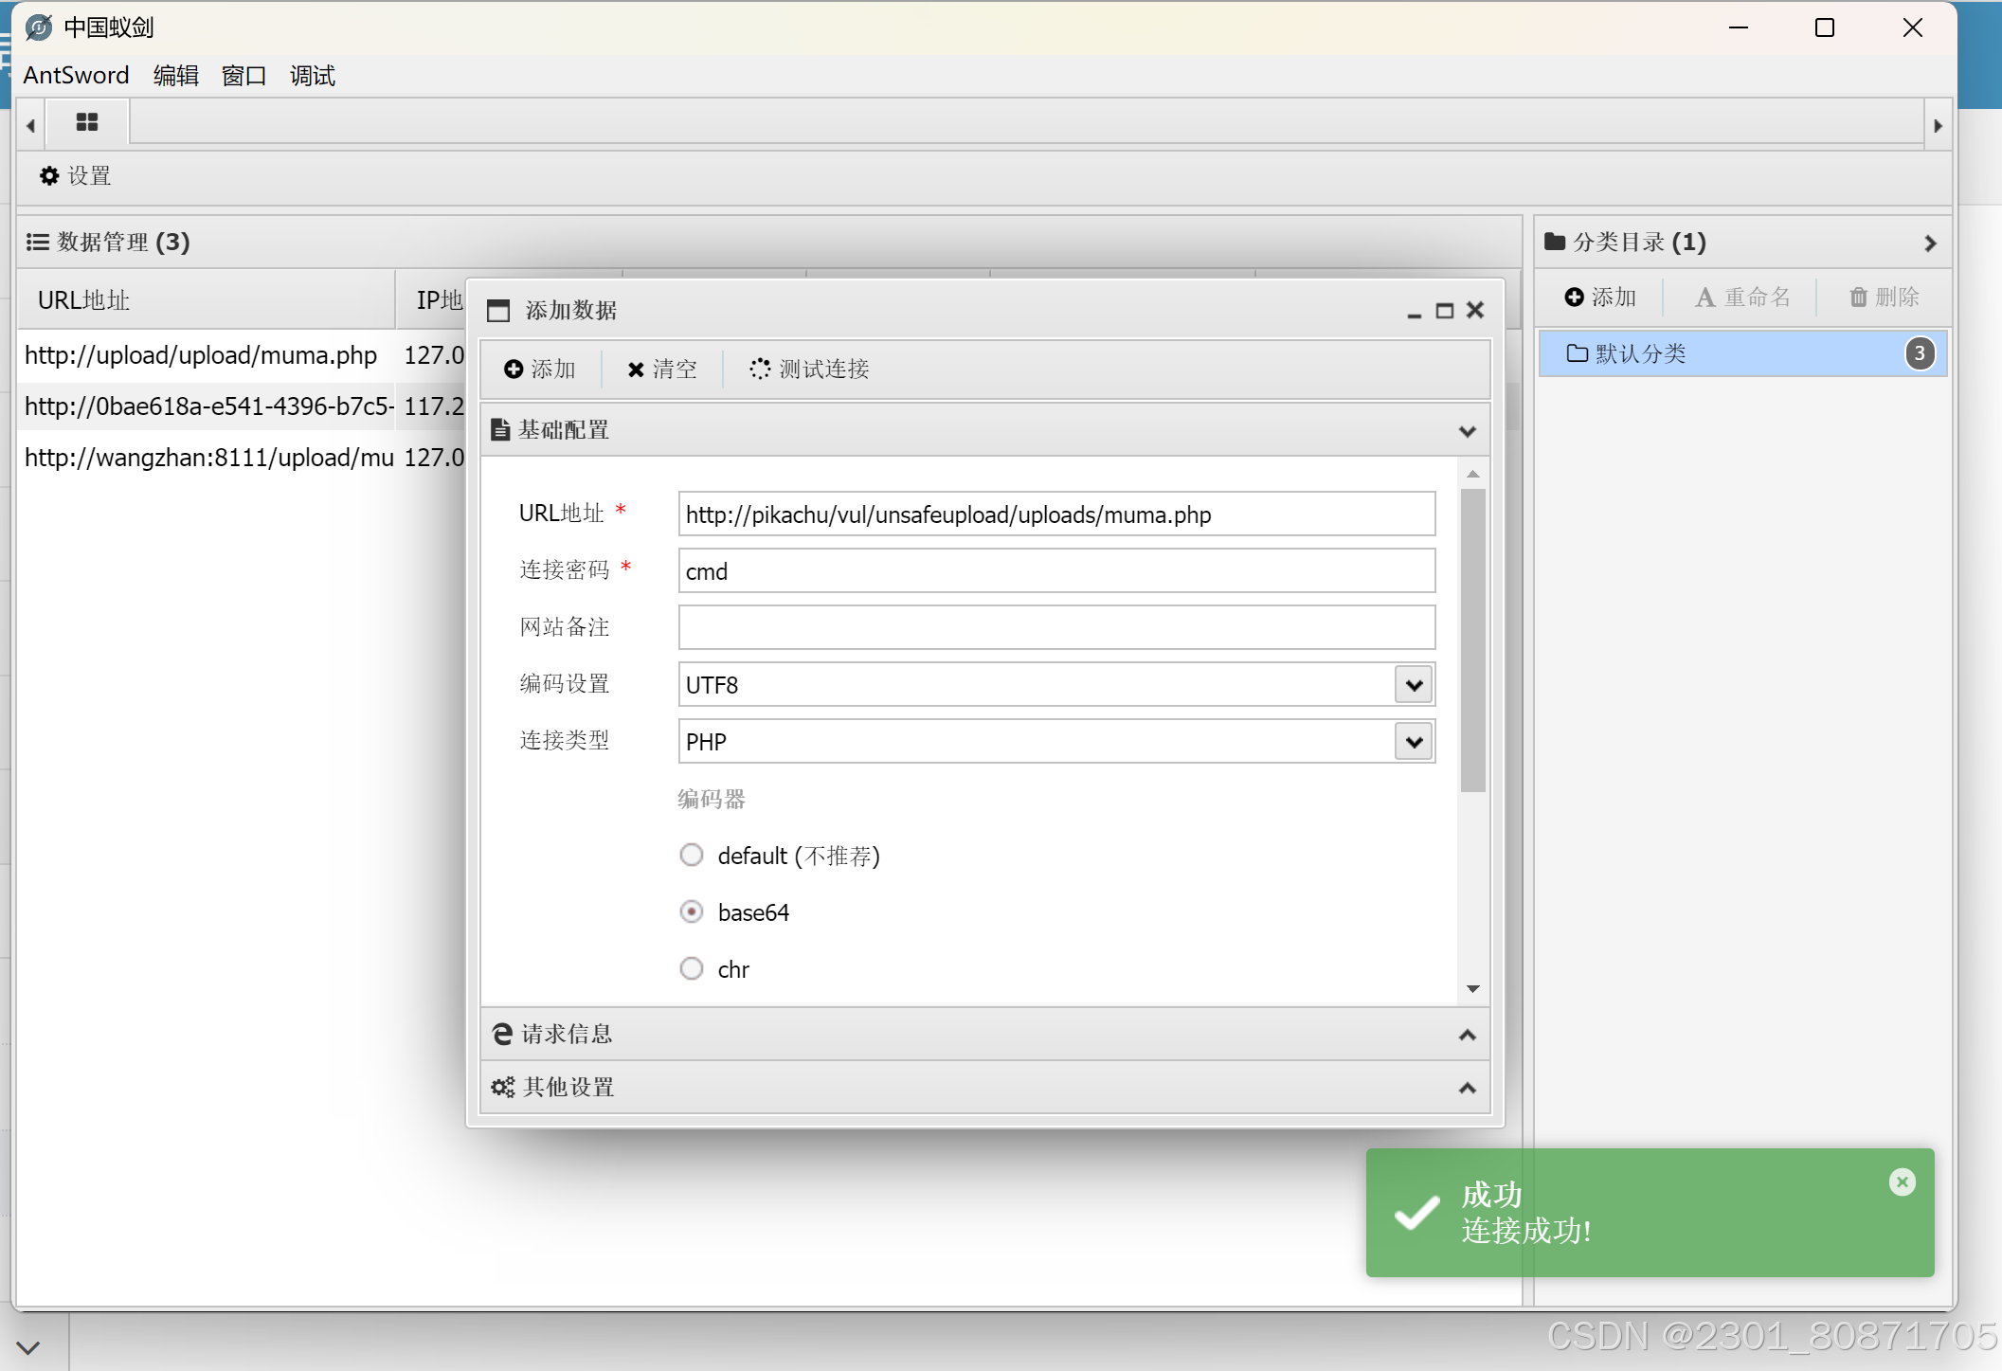Click the home grid tab icon
2002x1371 pixels.
pos(86,122)
